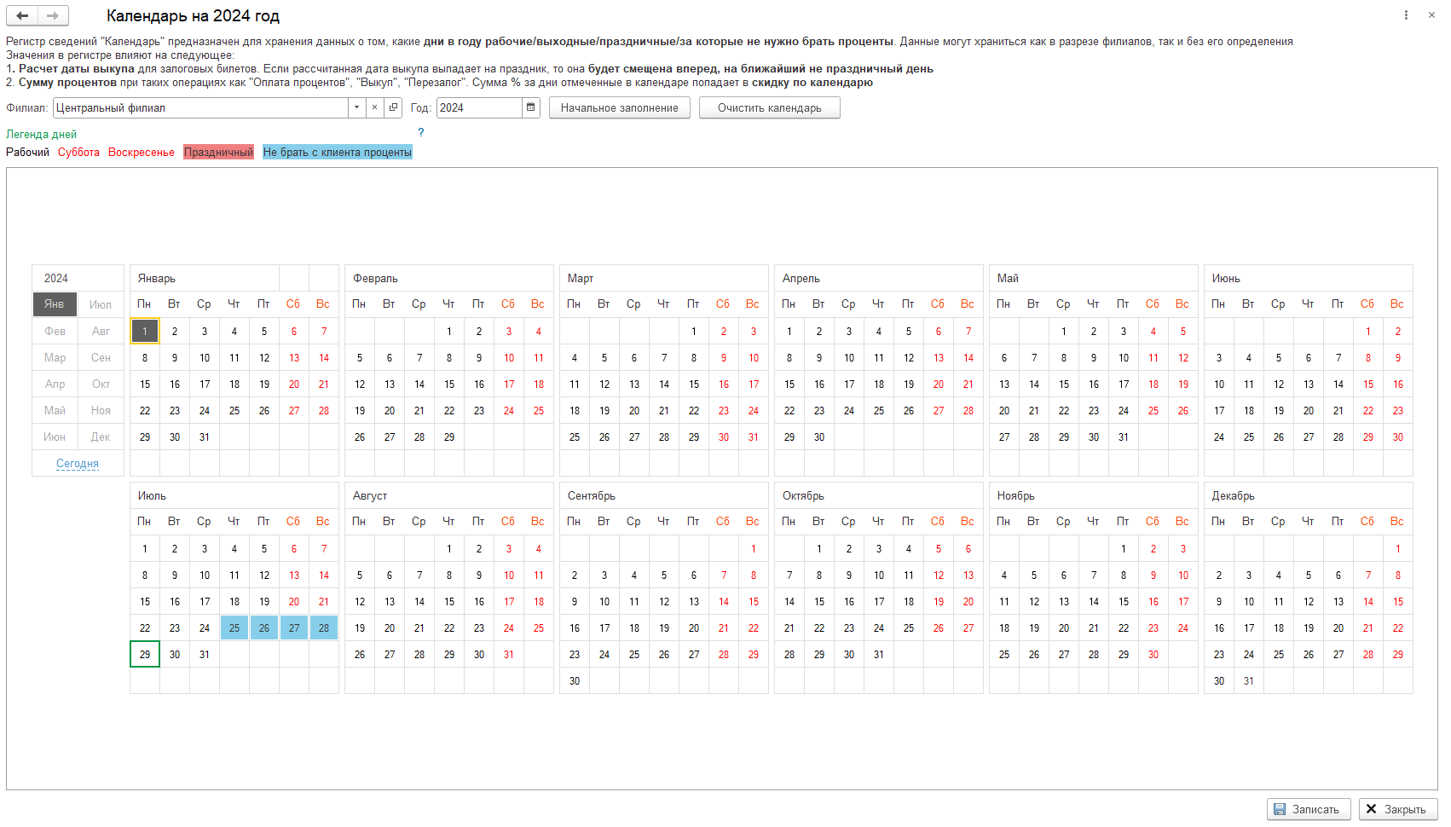Select August 15
This screenshot has width=1451, height=827.
click(449, 601)
